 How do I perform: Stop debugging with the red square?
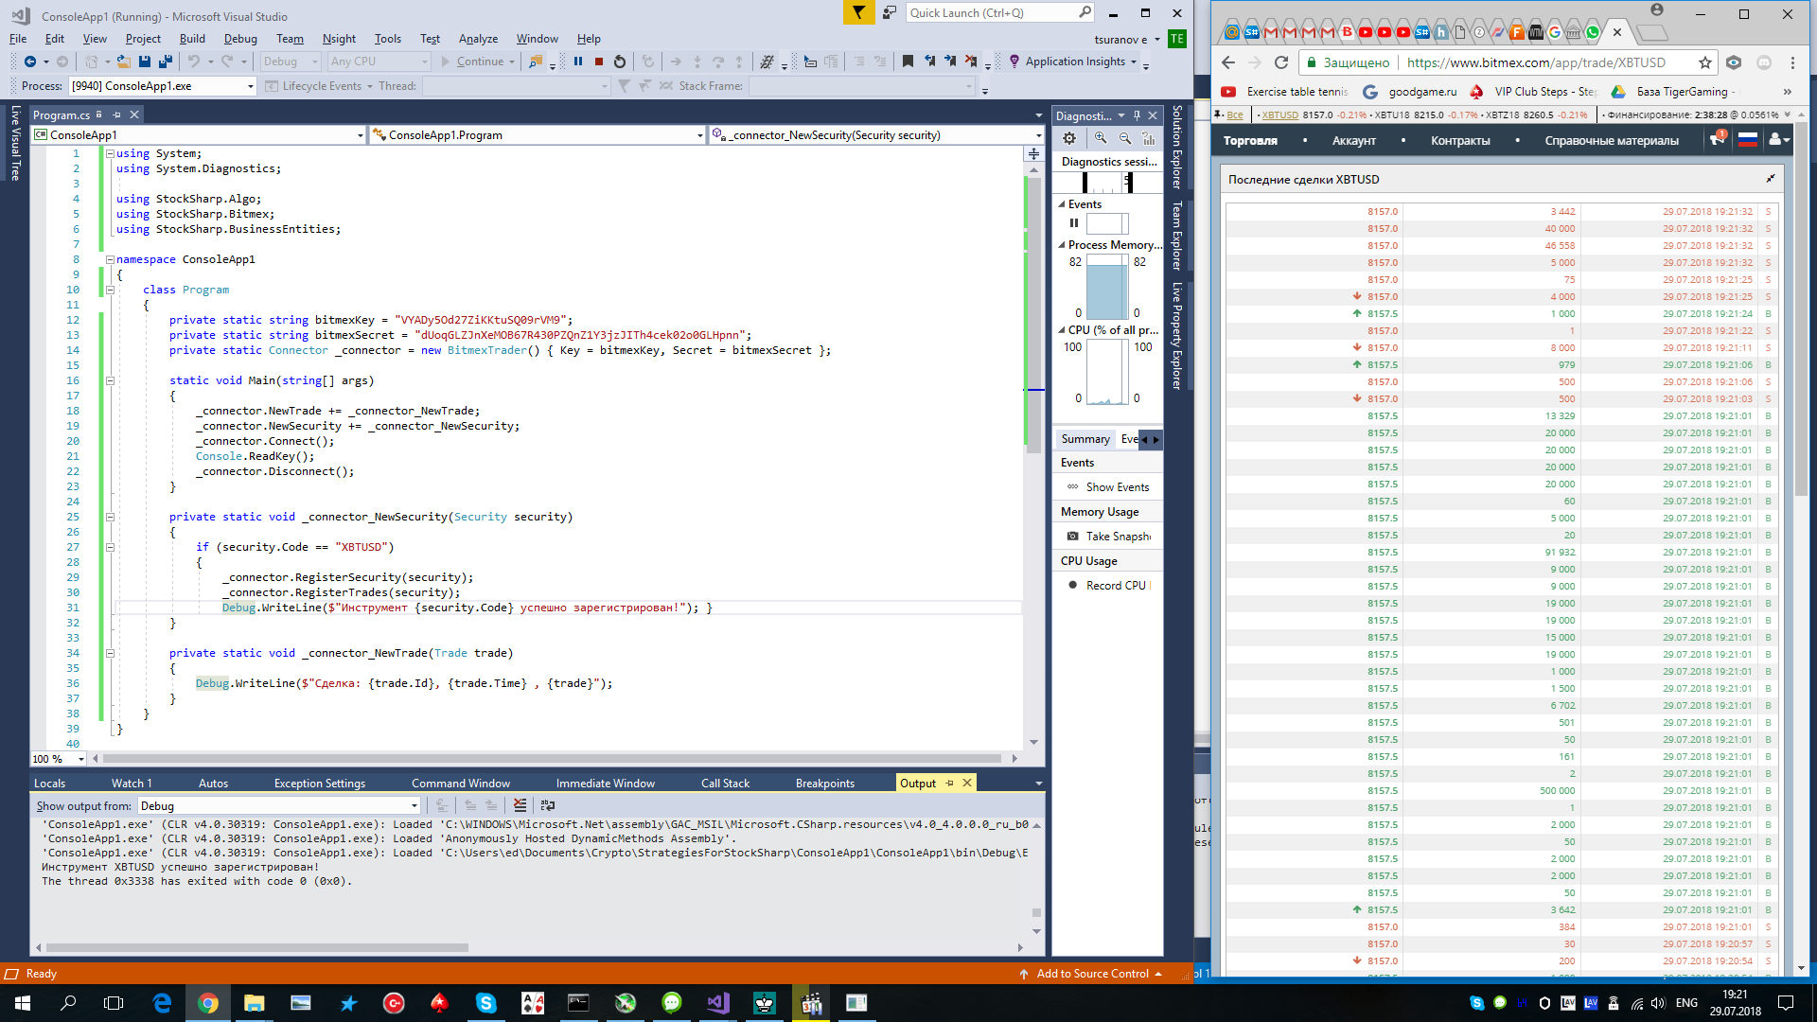pos(599,62)
